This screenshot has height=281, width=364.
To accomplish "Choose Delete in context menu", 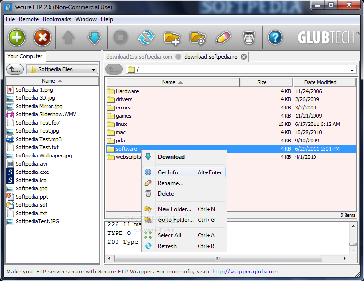I will 184,194.
